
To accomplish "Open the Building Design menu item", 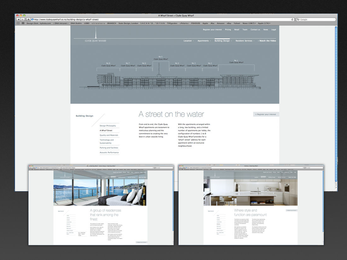I will 223,41.
